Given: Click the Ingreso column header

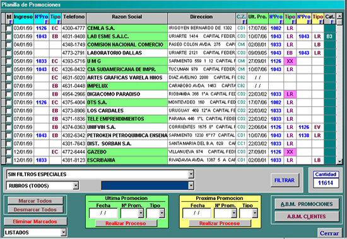Looking at the screenshot, I should coord(23,18).
